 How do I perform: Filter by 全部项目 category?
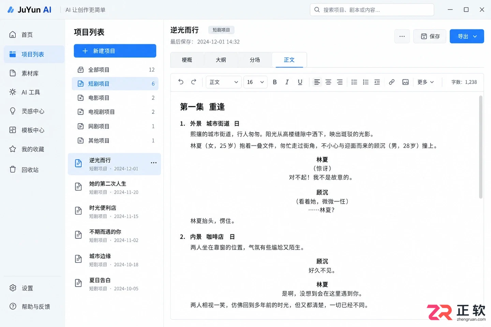coord(115,70)
